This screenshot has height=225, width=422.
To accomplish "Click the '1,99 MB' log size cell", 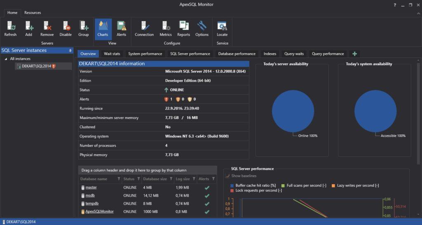I will coord(182,187).
